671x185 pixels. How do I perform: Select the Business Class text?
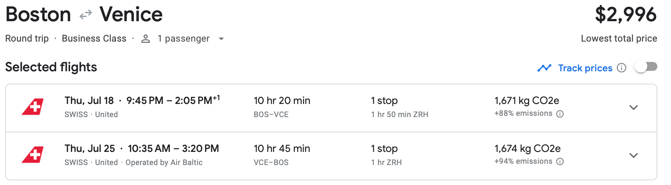tap(94, 39)
